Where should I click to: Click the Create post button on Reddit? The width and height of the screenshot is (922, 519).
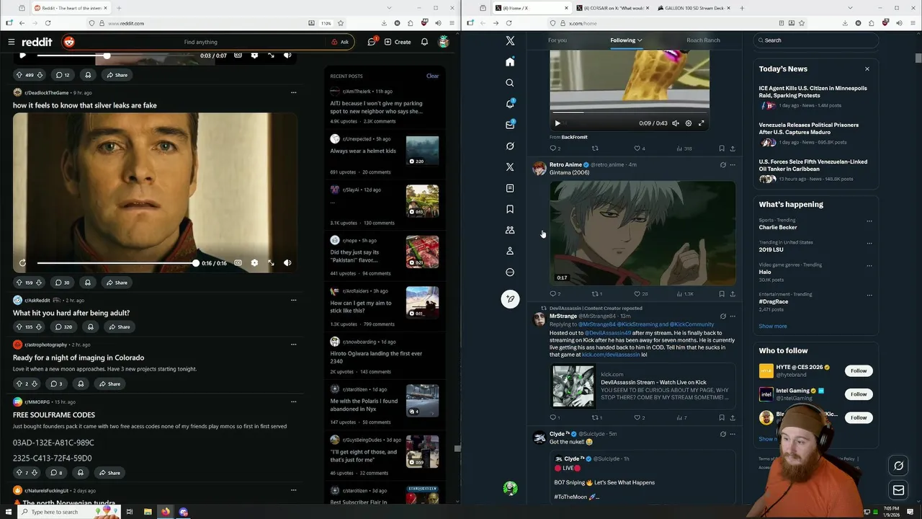point(398,42)
